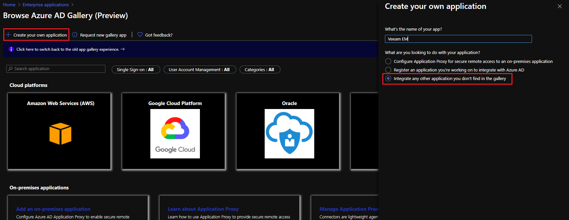
Task: Click the info icon beside Request new gallery app
Action: 75,35
